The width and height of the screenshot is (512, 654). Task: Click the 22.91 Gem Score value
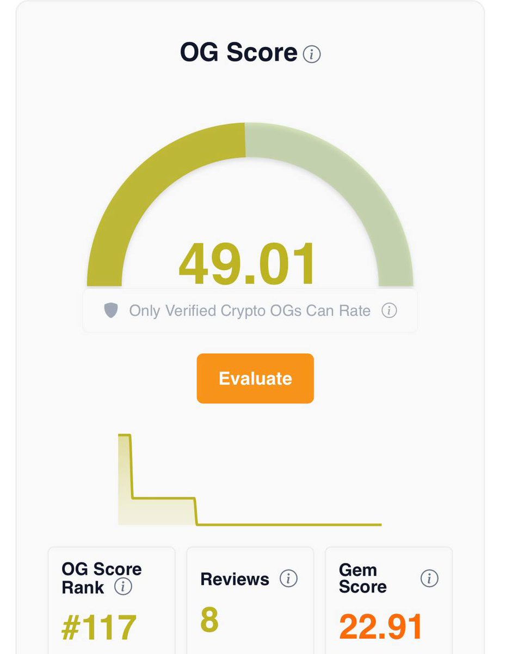point(380,627)
